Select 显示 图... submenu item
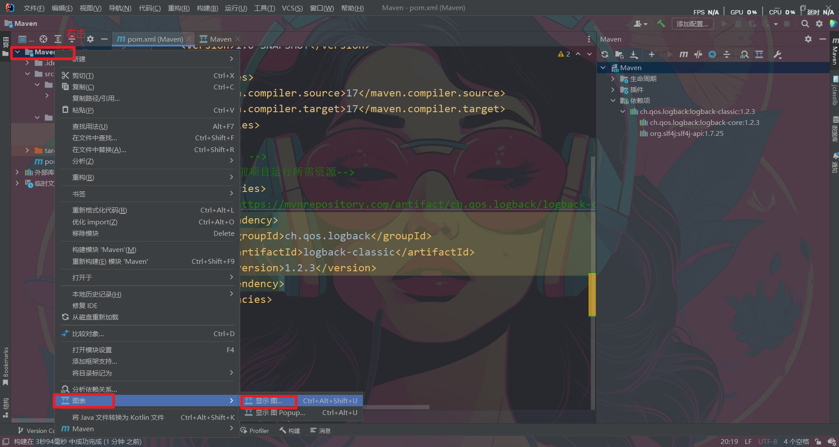The image size is (839, 447). pos(301,401)
